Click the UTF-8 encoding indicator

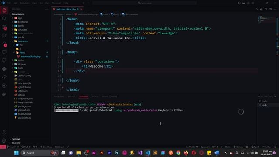pyautogui.click(x=215, y=147)
